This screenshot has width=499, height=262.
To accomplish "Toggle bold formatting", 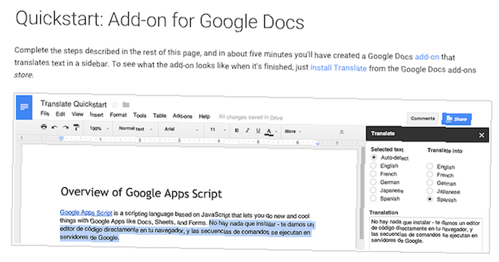I will point(237,131).
